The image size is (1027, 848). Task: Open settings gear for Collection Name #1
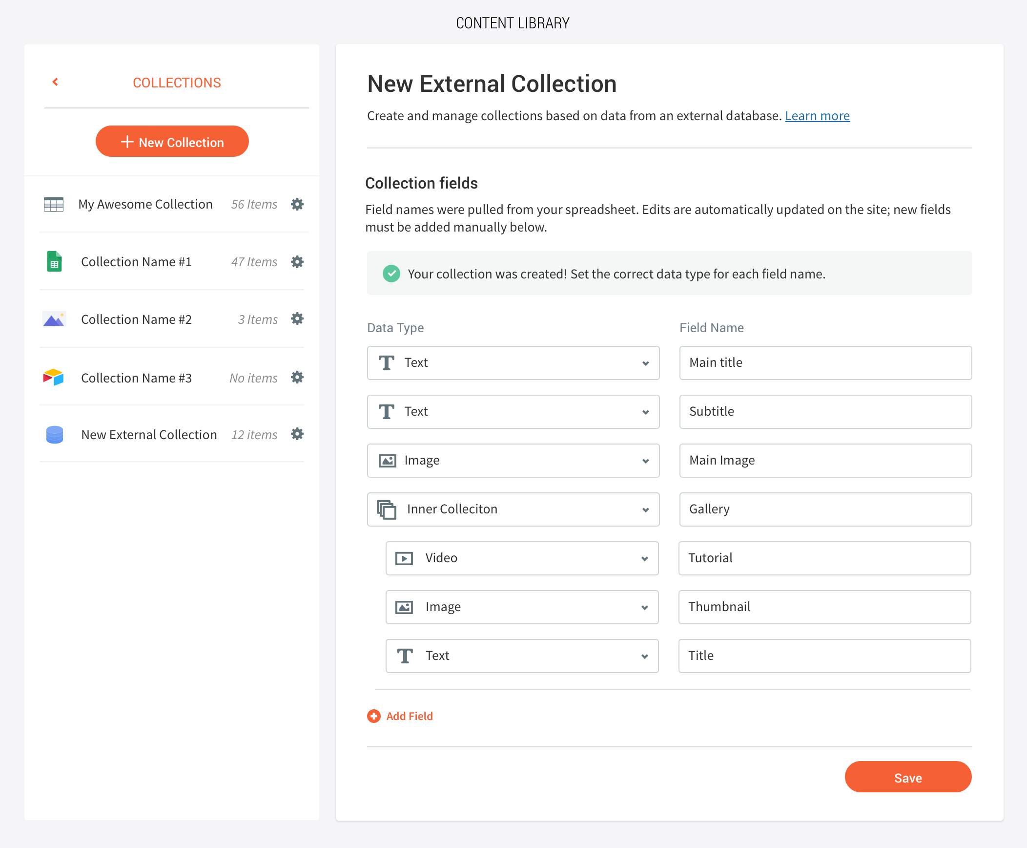297,262
